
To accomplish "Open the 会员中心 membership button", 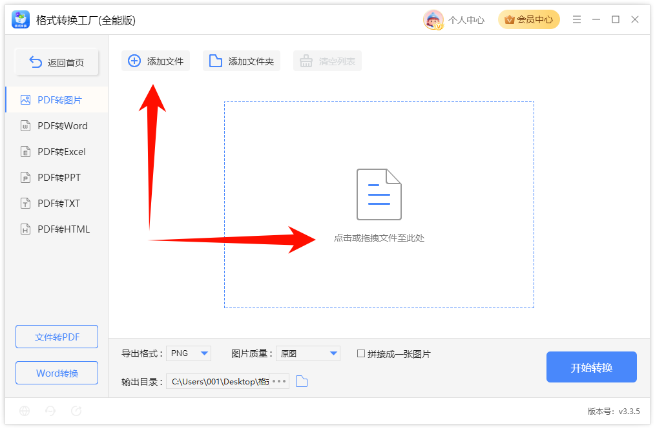I will (528, 19).
